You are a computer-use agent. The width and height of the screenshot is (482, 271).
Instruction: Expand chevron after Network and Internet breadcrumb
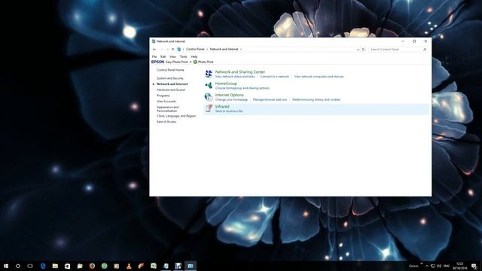pyautogui.click(x=241, y=49)
